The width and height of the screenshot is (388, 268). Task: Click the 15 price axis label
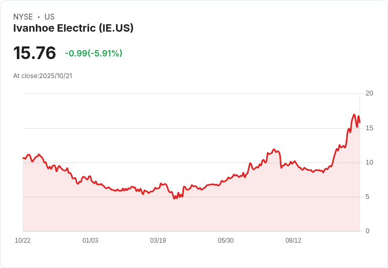pyautogui.click(x=369, y=128)
